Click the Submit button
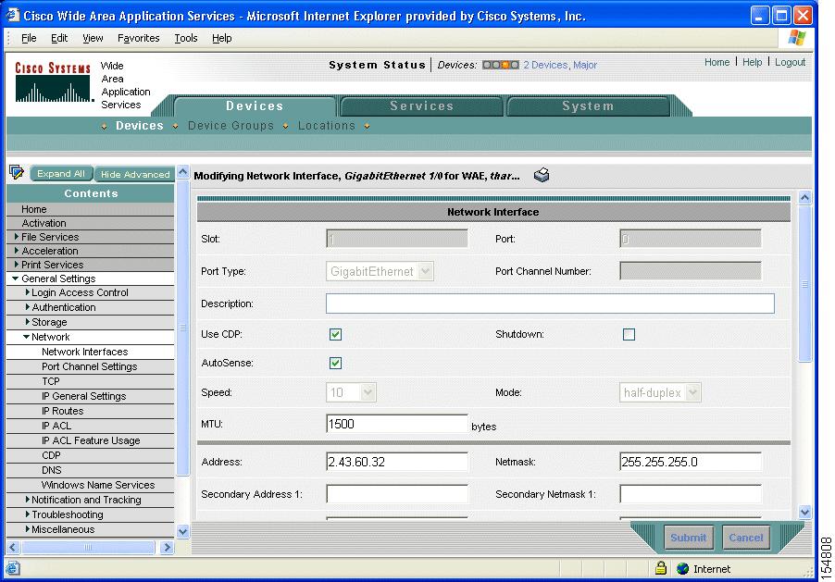The width and height of the screenshot is (835, 582). tap(688, 538)
